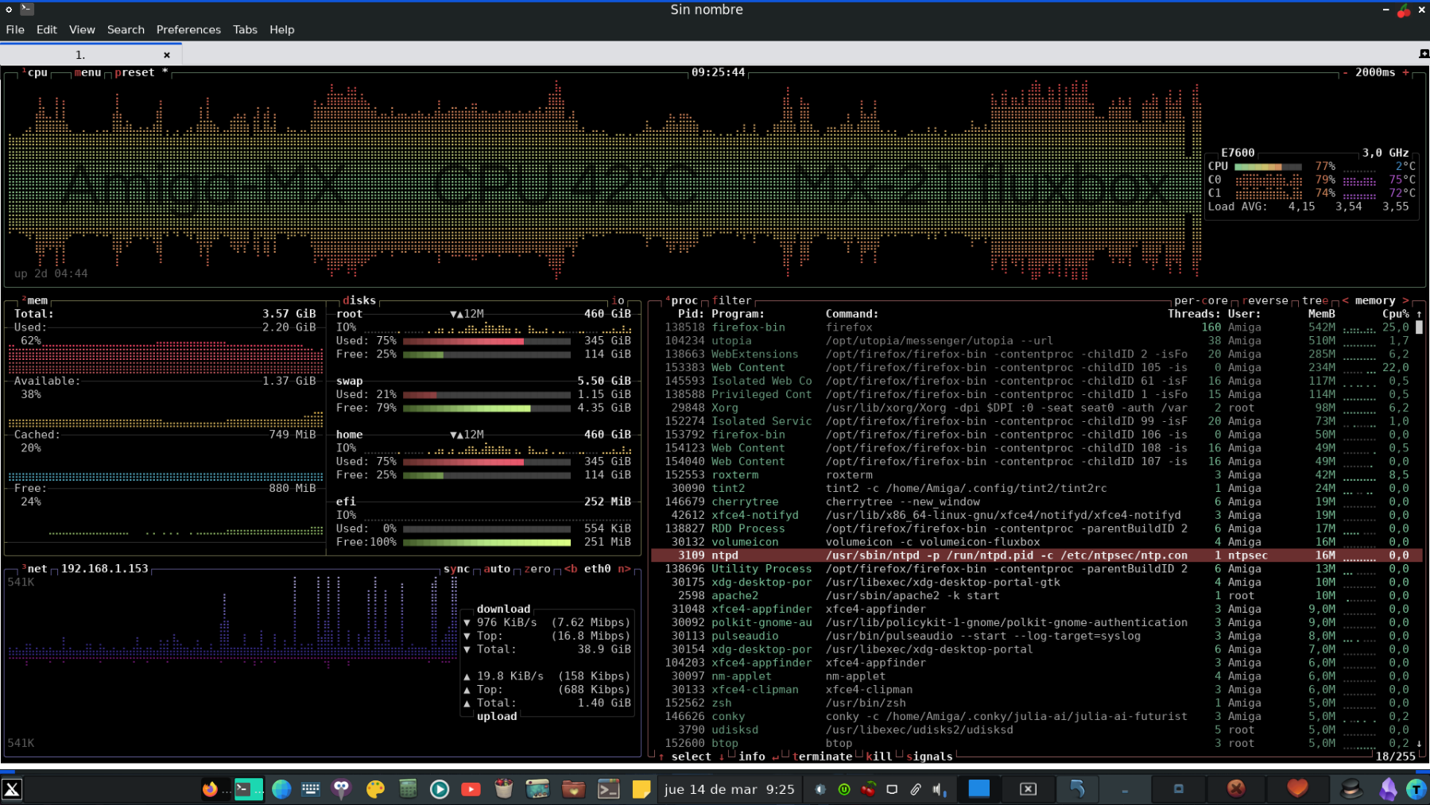Viewport: 1430px width, 805px height.
Task: Open the volume speaker tray icon
Action: [939, 789]
